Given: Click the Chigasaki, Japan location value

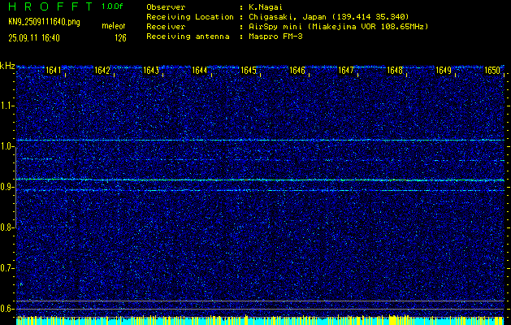Looking at the screenshot, I should click(x=329, y=17).
